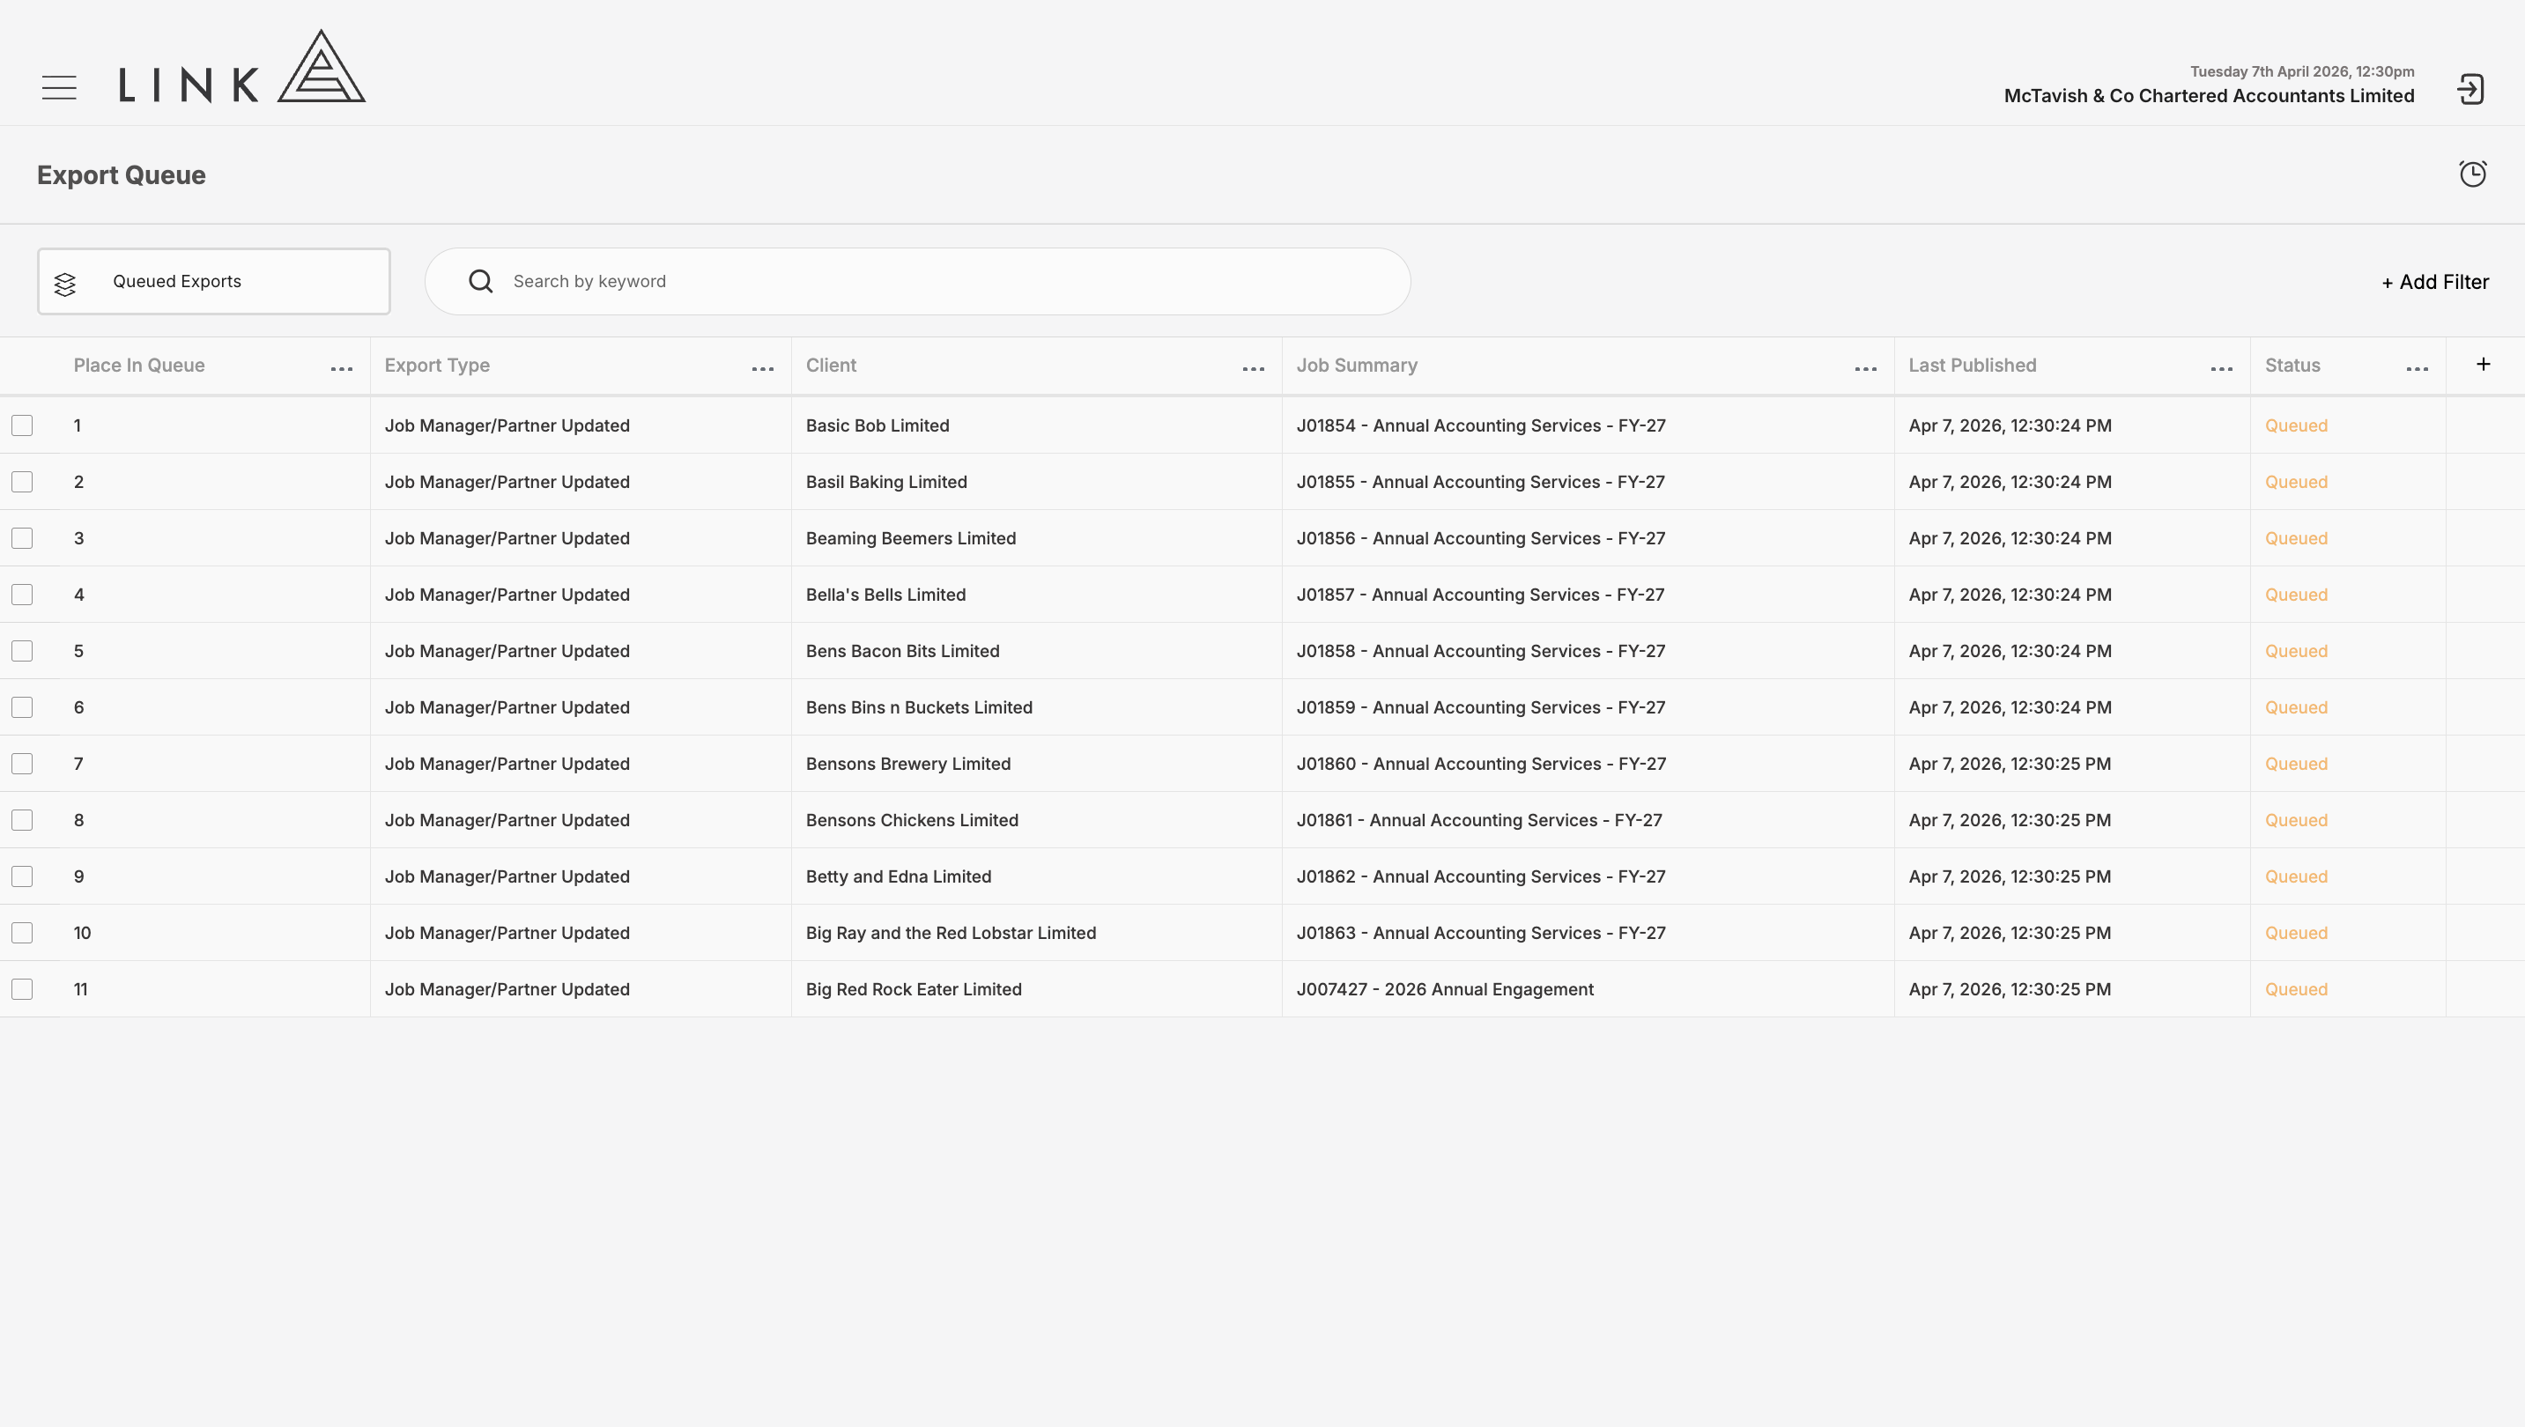Screen dimensions: 2525x1427
Task: Click date Tuesday 7th April 2026, 12:30pm
Action: tap(2301, 71)
